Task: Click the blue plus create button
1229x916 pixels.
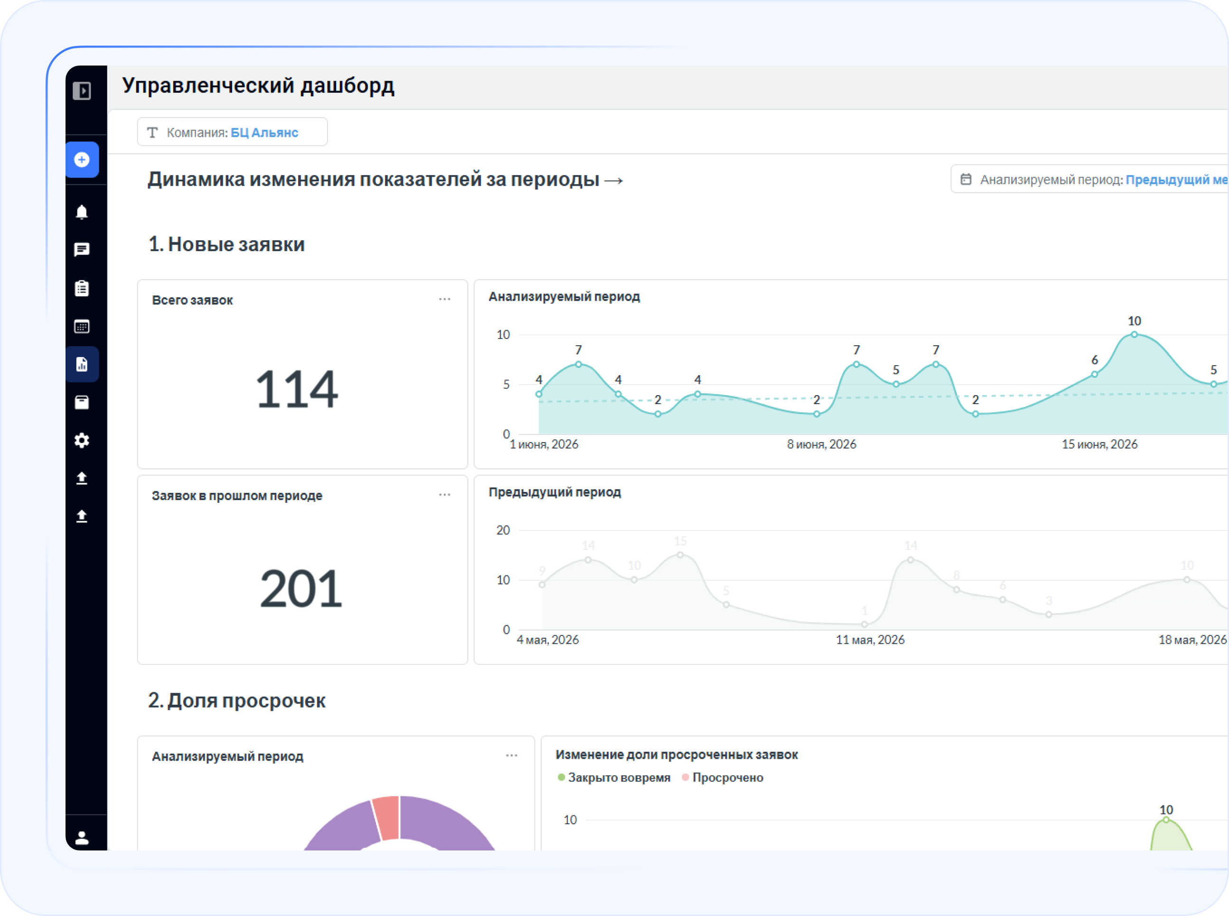Action: tap(82, 160)
